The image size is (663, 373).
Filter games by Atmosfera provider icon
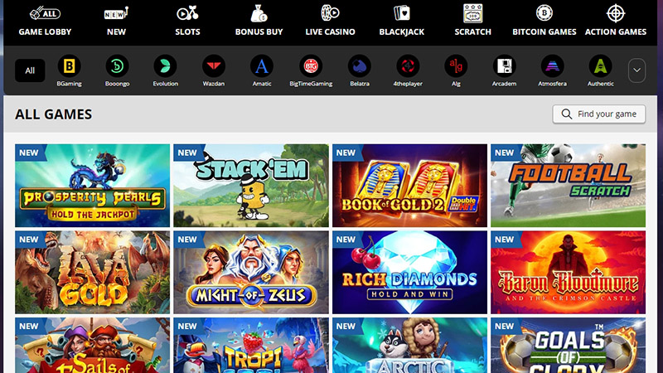(x=552, y=66)
